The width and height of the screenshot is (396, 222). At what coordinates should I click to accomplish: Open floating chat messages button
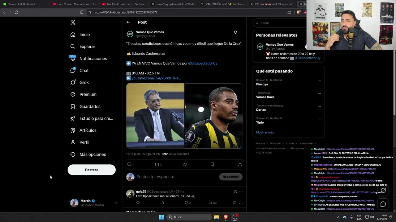383,204
